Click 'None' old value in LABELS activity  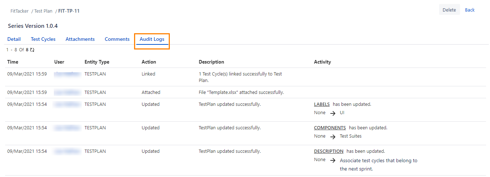click(x=320, y=113)
